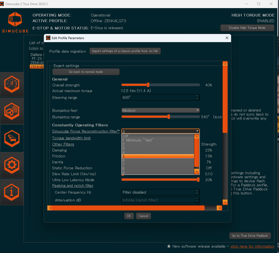Open the speedometer overview sidebar icon
The image size is (279, 253).
tap(12, 85)
